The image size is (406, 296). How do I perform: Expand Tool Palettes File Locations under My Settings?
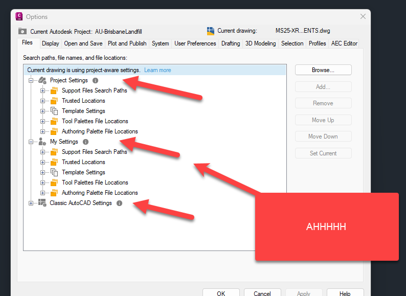click(43, 183)
